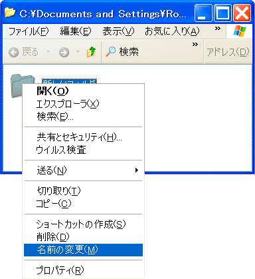Open the Back button dropdown arrow
Screen dimensions: 255x279
coord(48,52)
